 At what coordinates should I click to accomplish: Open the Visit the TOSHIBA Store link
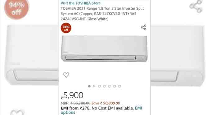coord(81,3)
